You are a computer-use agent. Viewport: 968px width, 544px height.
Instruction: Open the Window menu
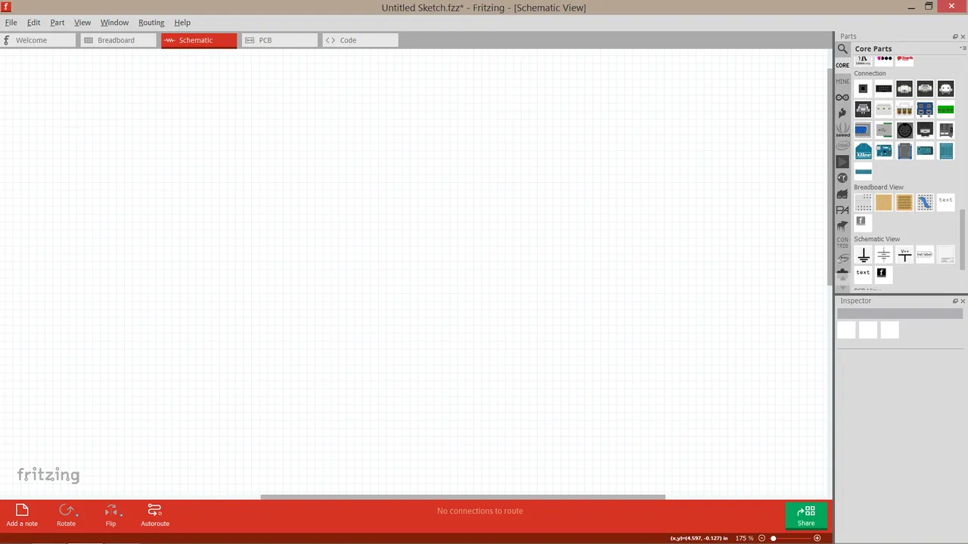point(115,23)
